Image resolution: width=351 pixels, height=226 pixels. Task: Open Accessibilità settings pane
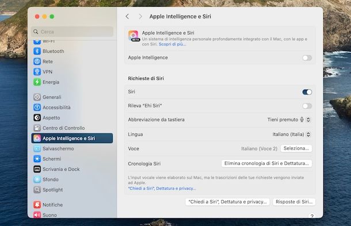(x=73, y=108)
